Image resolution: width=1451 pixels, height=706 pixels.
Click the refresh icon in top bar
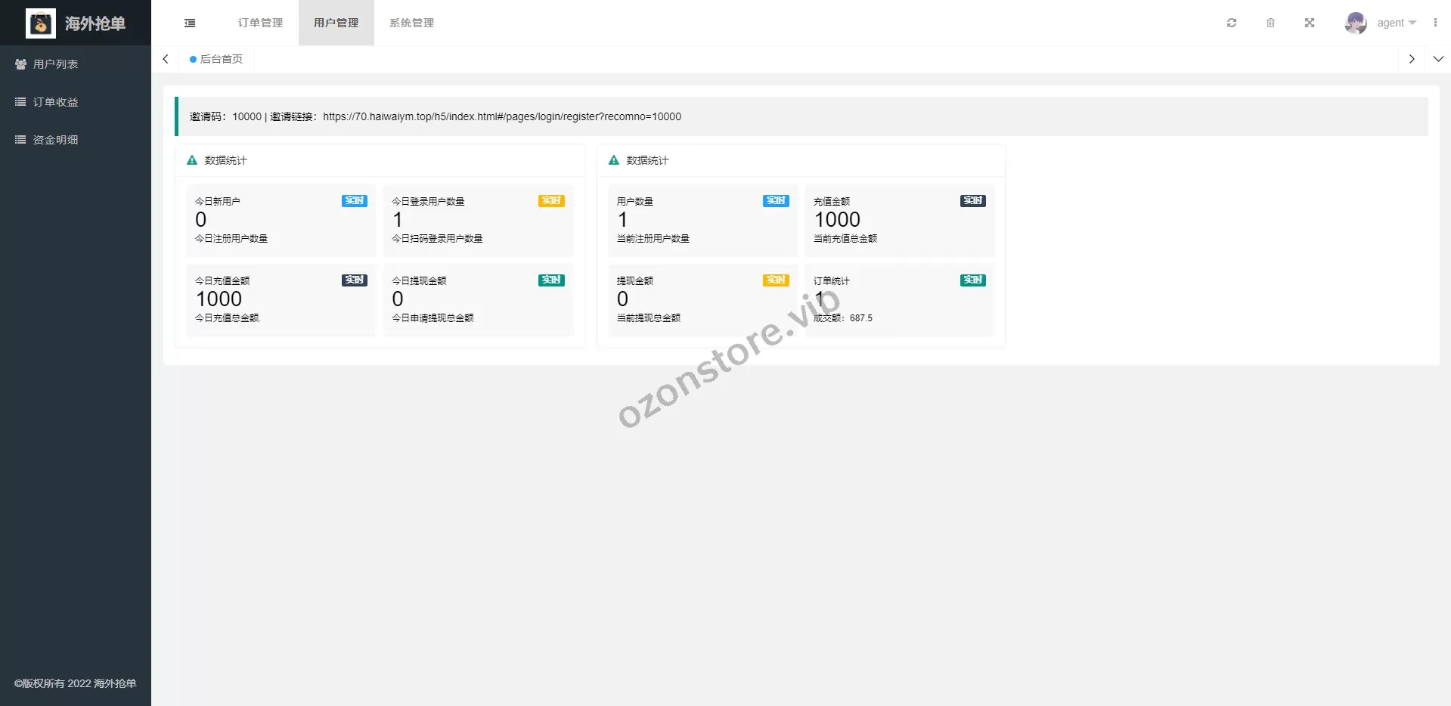pyautogui.click(x=1232, y=23)
